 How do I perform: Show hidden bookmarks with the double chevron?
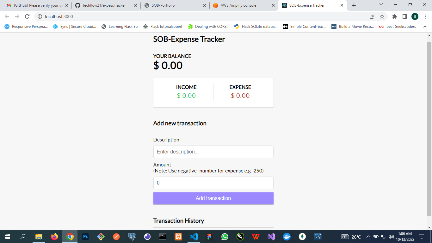pos(424,27)
